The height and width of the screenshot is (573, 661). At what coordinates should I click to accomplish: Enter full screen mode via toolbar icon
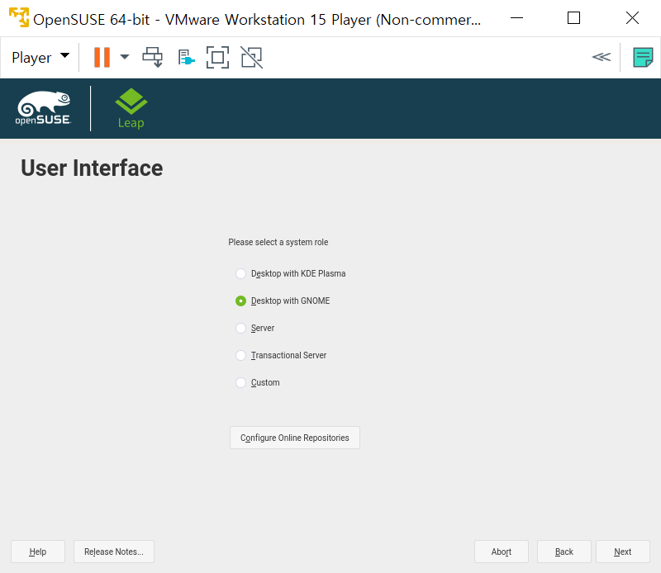tap(217, 57)
